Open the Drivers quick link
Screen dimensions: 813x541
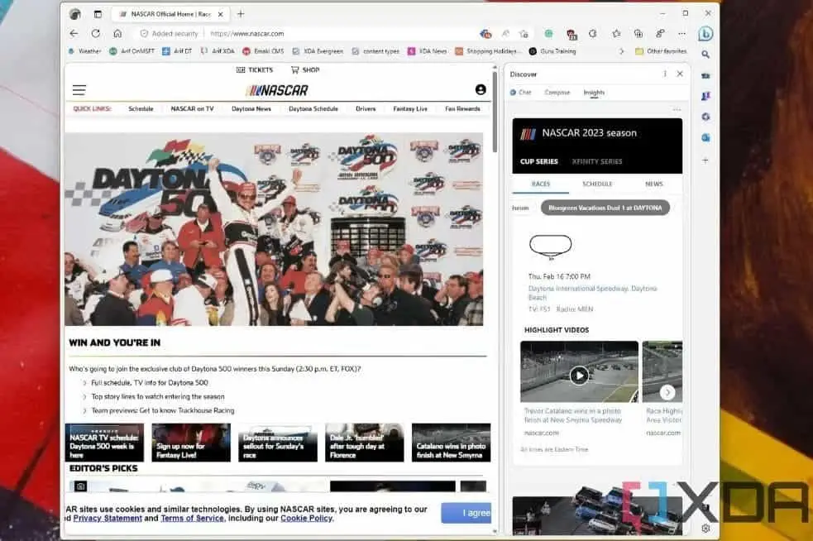366,109
